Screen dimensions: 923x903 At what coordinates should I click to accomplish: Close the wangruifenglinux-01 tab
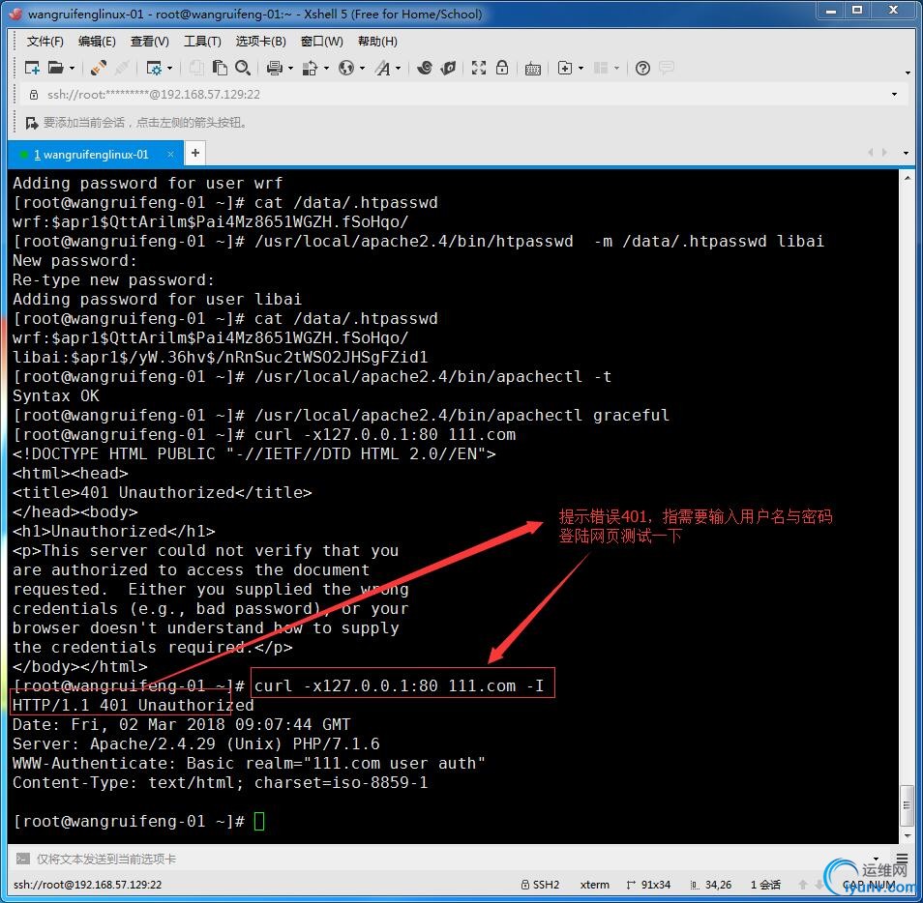[x=170, y=154]
